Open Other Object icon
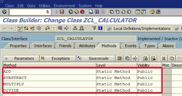 [32, 28]
